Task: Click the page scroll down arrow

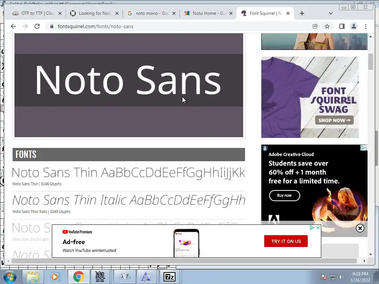Action: (370, 254)
